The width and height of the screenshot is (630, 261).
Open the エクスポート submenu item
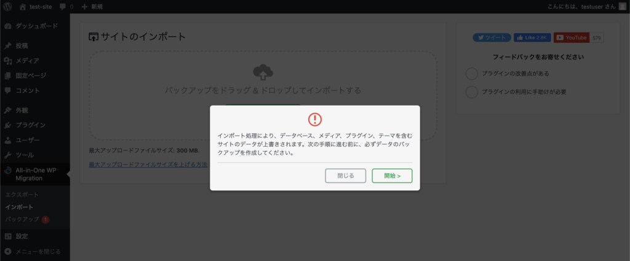(22, 195)
